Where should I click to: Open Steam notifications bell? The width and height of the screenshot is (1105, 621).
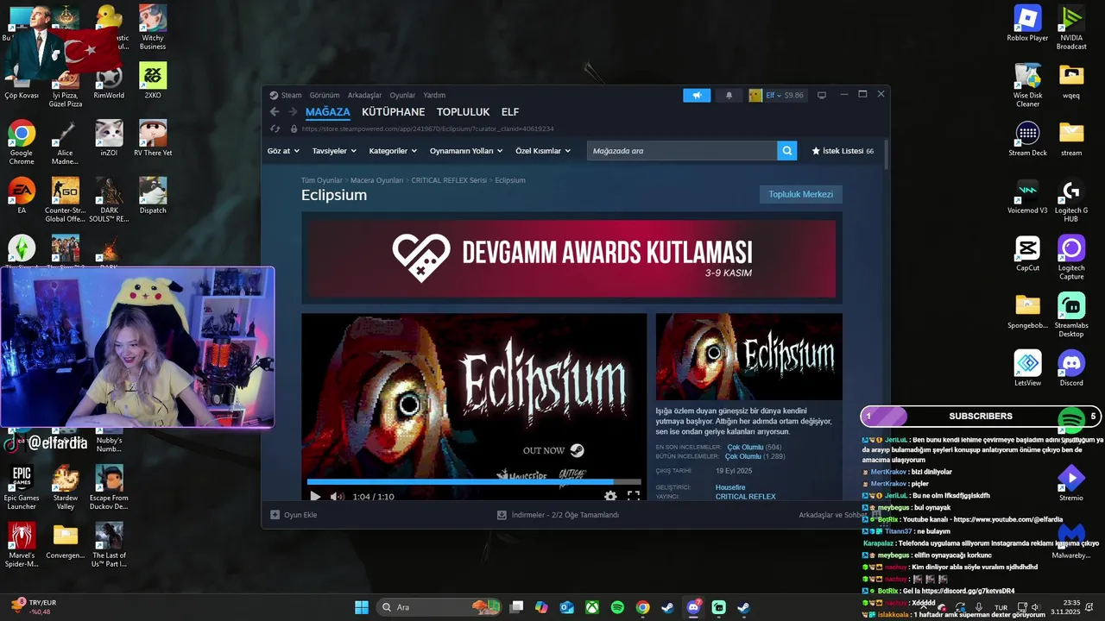pyautogui.click(x=729, y=95)
